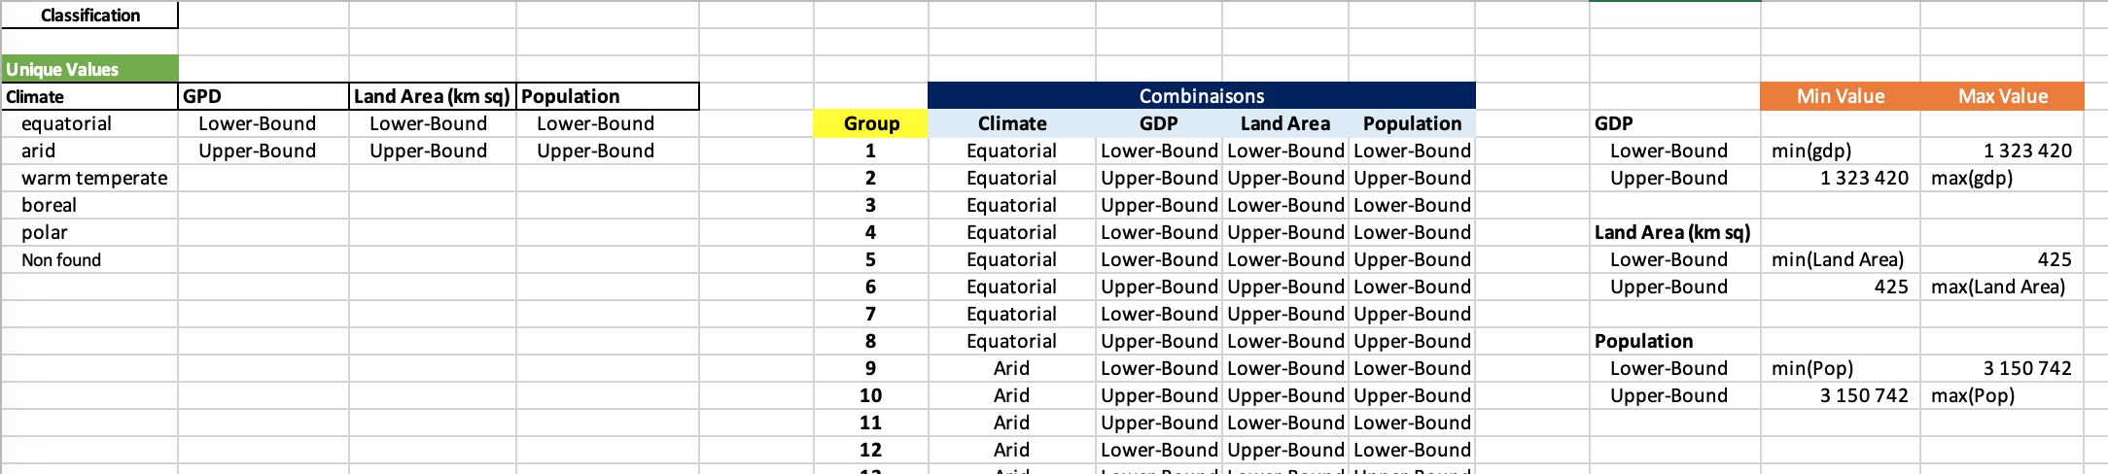Select the Climate header under Combinaisons
Viewport: 2108px width, 474px height.
[x=1011, y=123]
